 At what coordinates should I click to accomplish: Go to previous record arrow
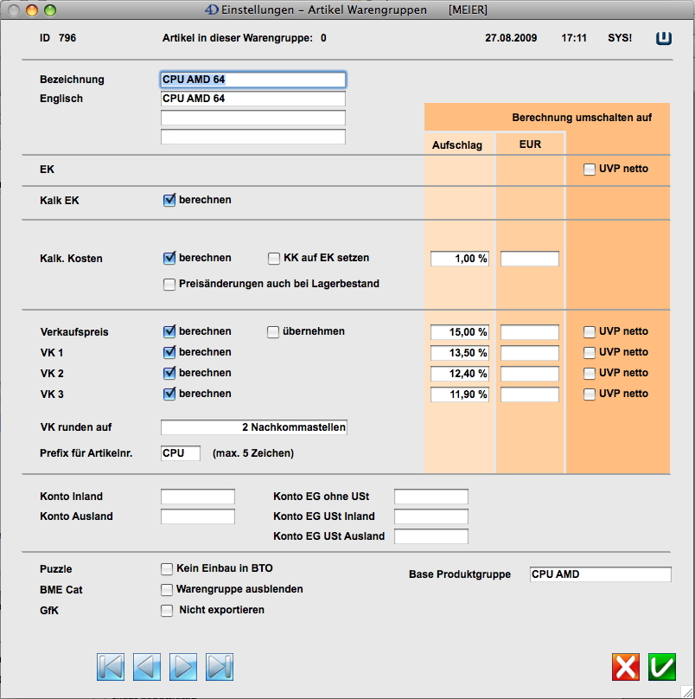(147, 667)
